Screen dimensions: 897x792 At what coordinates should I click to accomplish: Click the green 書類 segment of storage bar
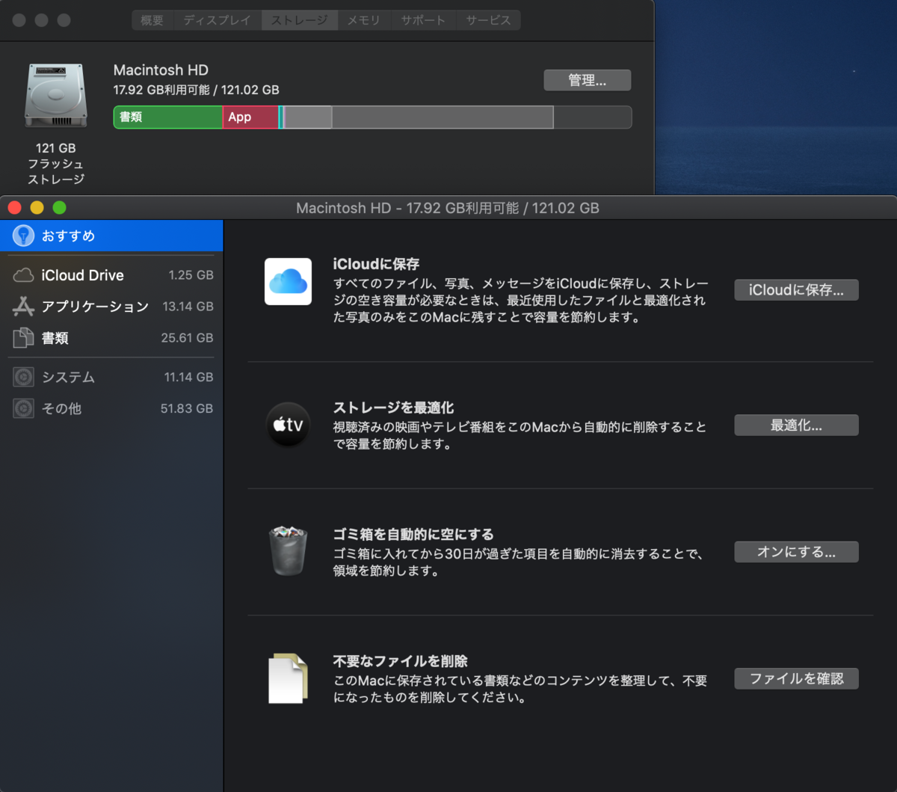pos(168,117)
